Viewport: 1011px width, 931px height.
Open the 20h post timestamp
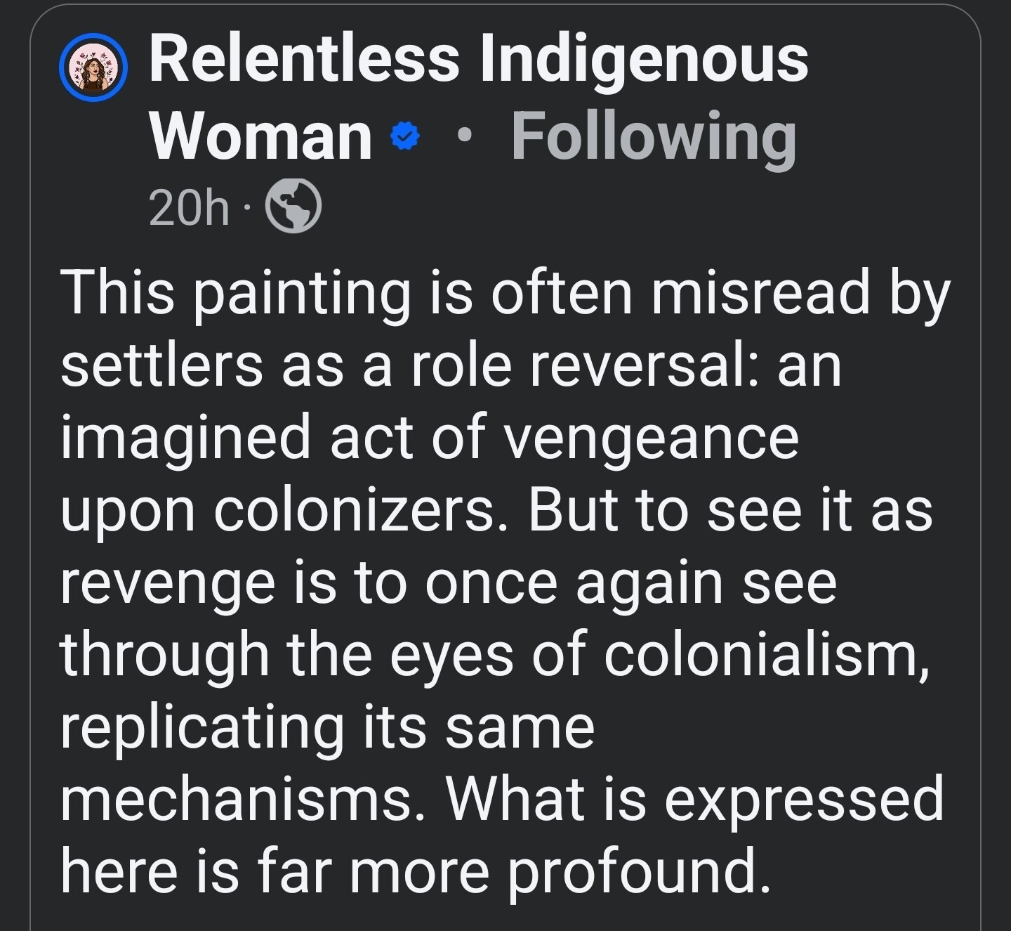tap(189, 208)
